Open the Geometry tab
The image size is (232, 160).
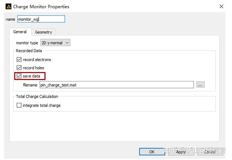[43, 32]
